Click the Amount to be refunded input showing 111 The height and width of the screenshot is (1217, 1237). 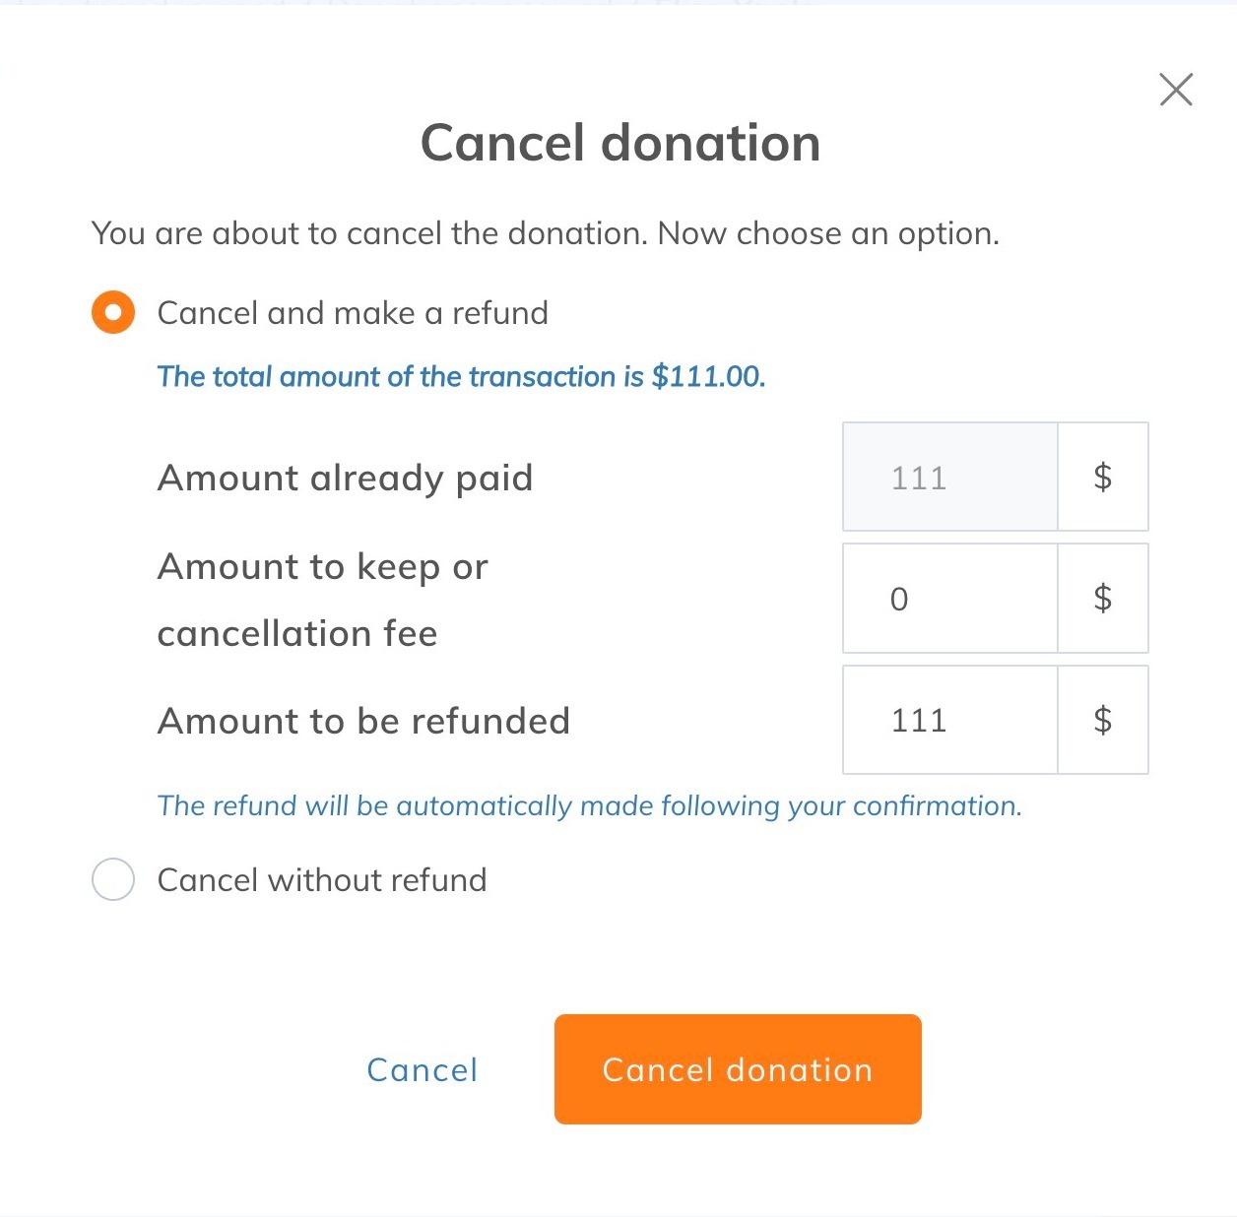click(948, 720)
